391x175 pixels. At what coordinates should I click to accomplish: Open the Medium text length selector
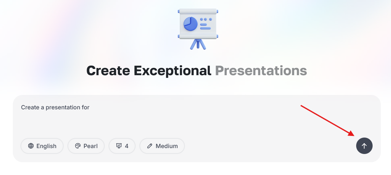point(162,146)
